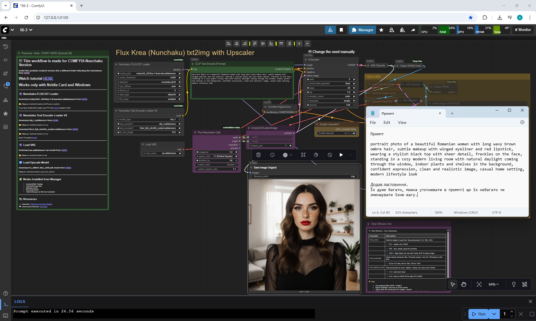Open the queue history sidebar icon

(5, 47)
